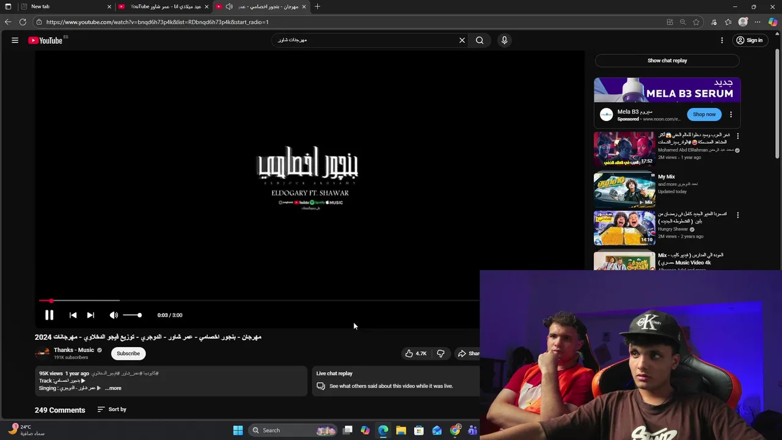Open the My Mix title
This screenshot has width=782, height=440.
pyautogui.click(x=667, y=177)
